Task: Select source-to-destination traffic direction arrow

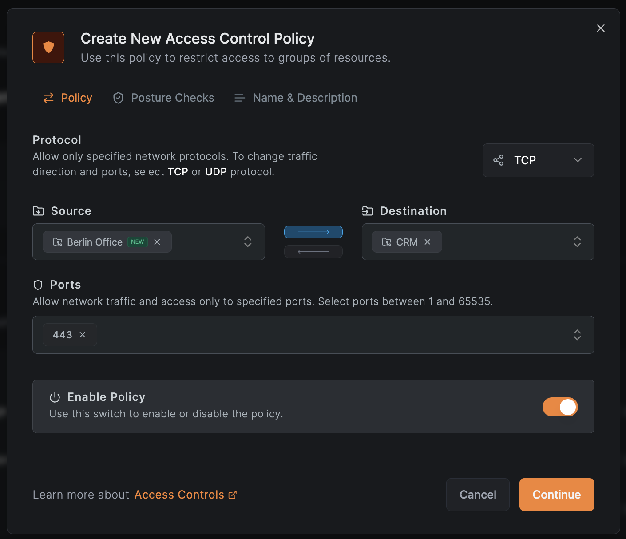Action: [313, 232]
